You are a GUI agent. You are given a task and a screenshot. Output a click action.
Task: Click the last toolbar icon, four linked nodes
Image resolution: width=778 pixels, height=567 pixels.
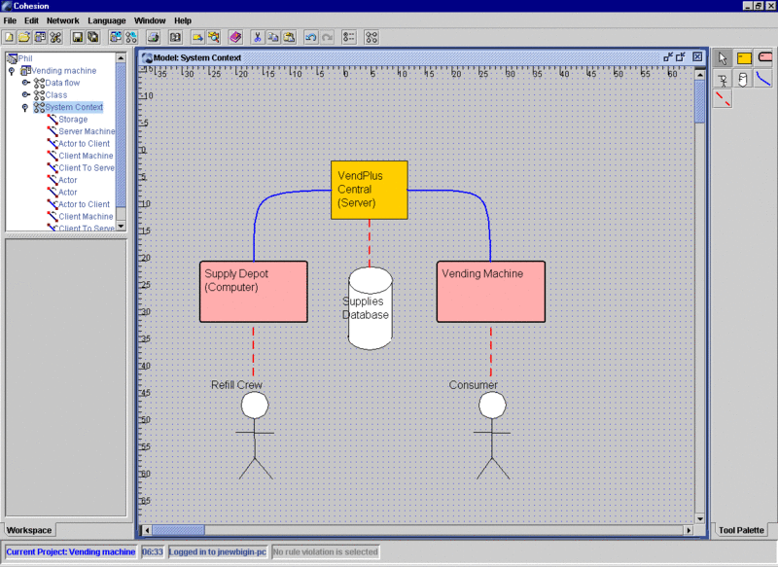coord(371,37)
